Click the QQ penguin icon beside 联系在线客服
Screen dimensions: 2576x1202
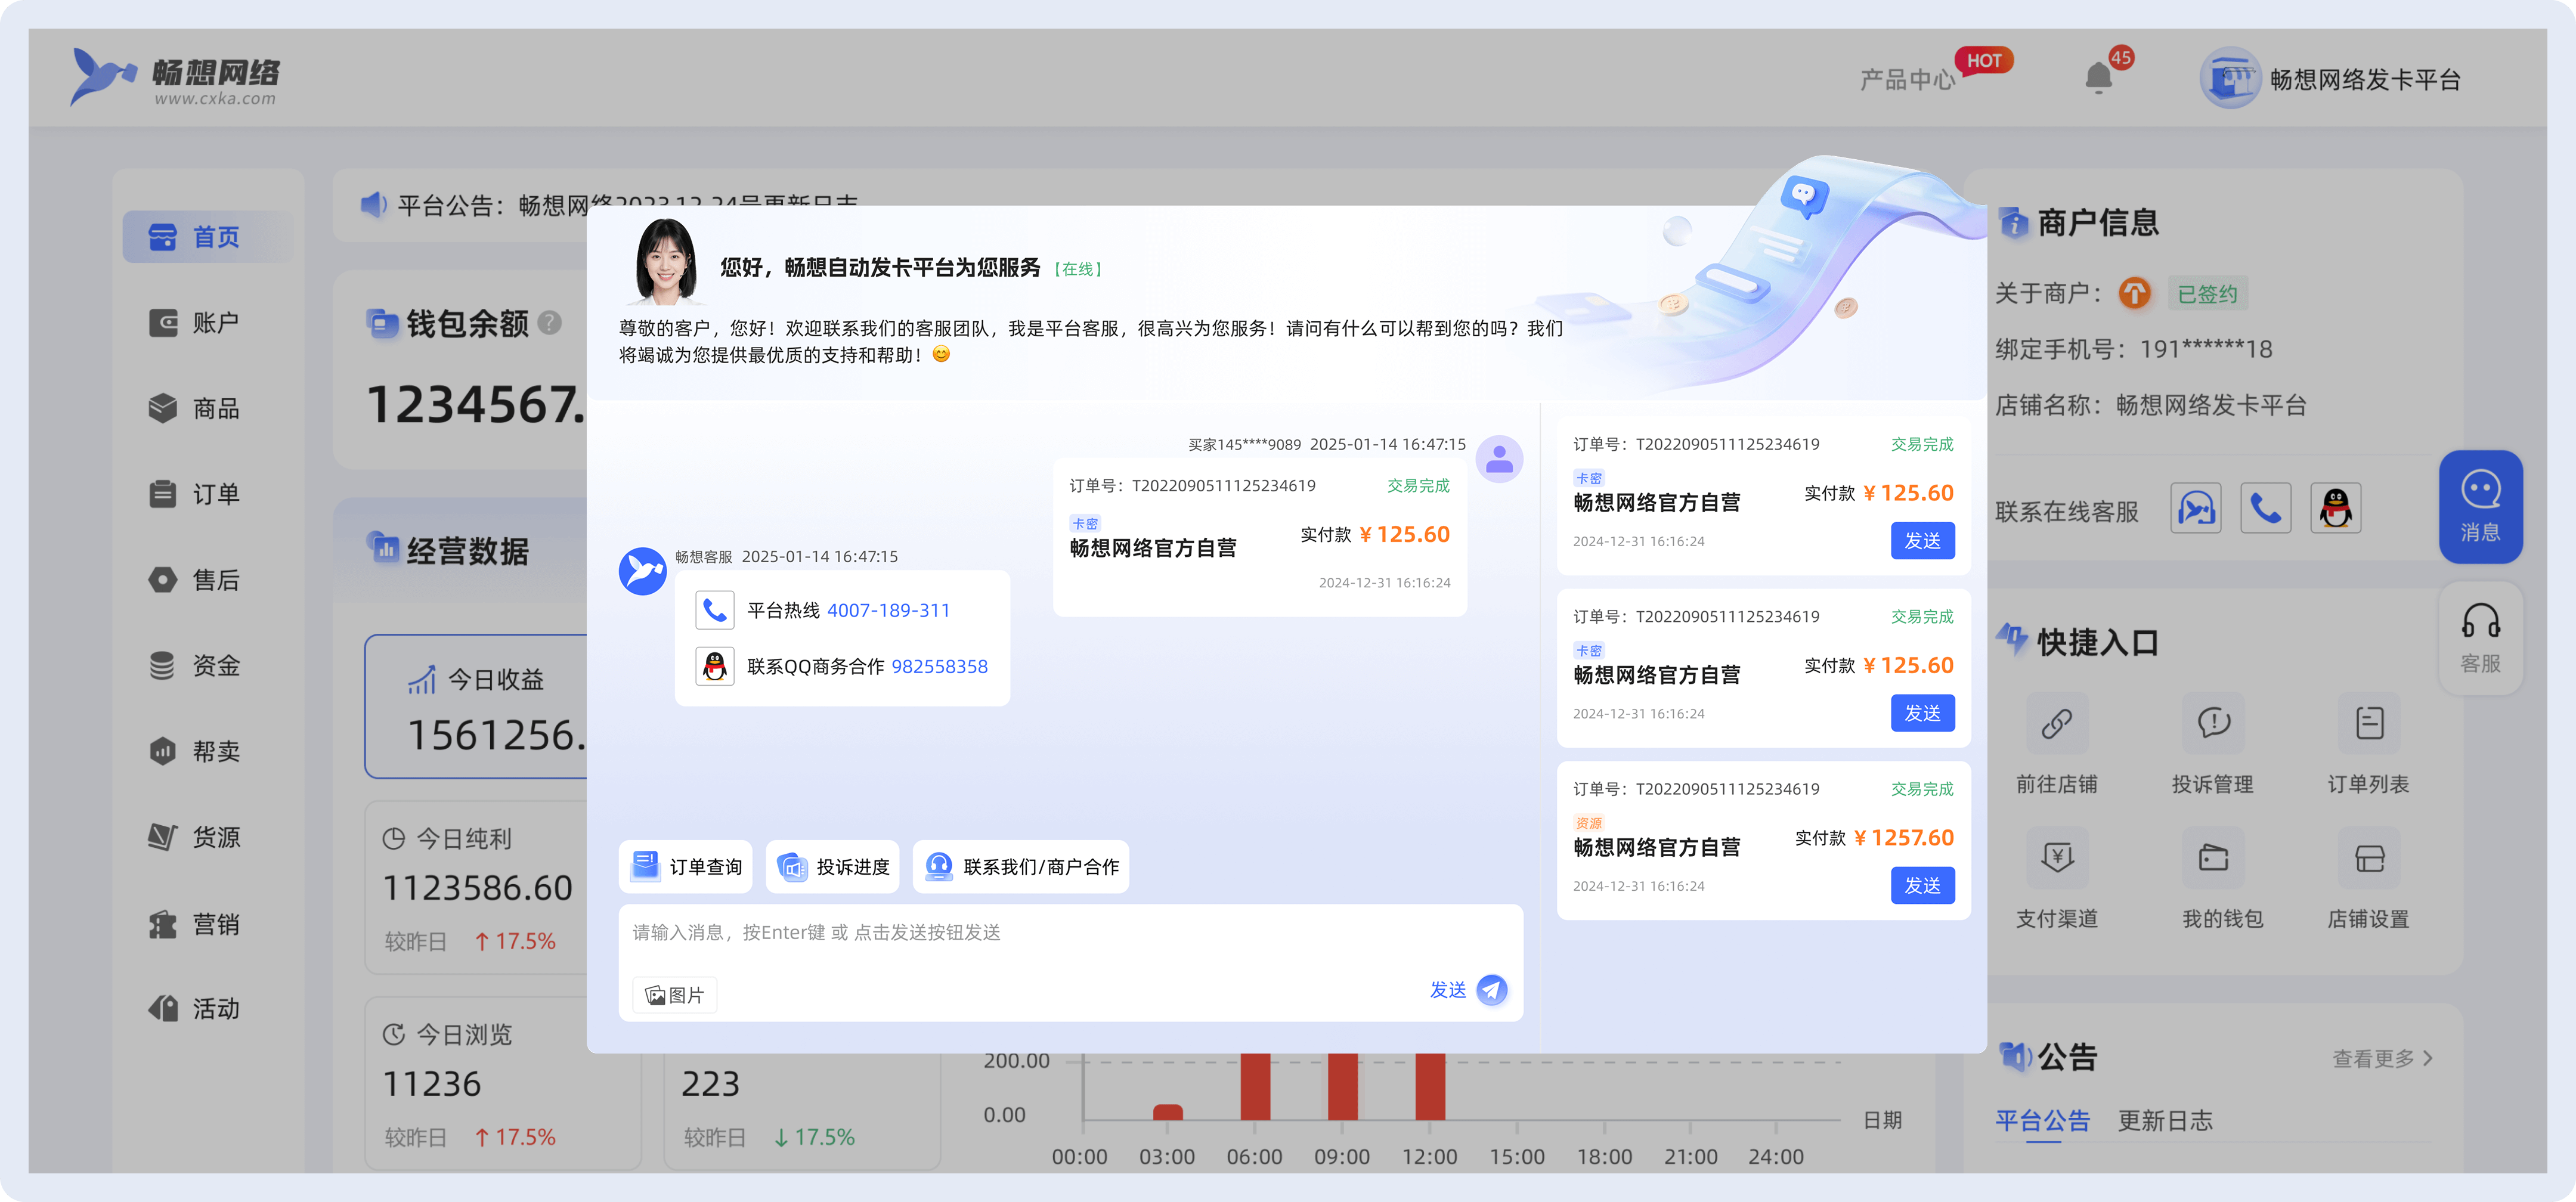(2335, 508)
